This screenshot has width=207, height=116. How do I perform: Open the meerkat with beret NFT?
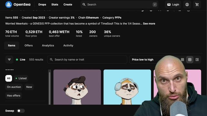(x=77, y=87)
